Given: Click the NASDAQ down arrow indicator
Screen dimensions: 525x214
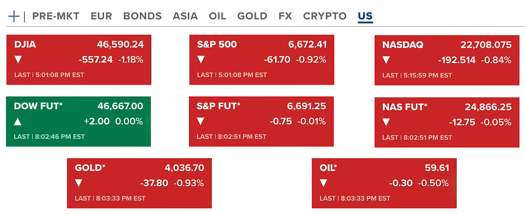Looking at the screenshot, I should [x=386, y=60].
